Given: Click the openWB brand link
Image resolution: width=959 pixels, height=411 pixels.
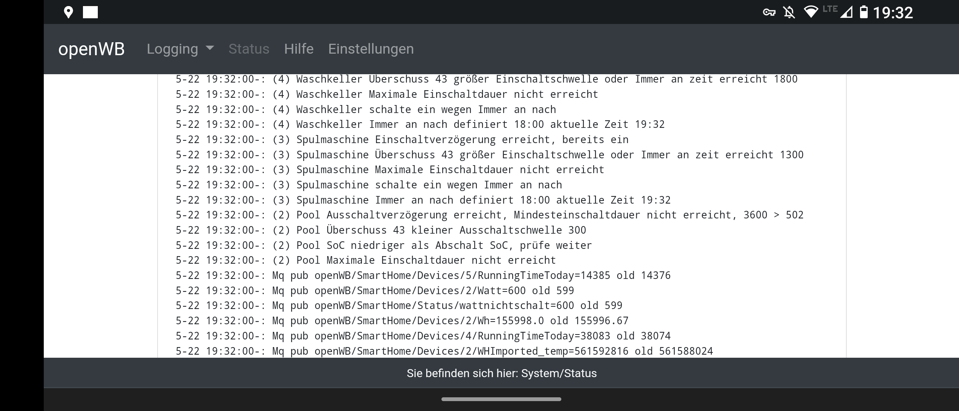Looking at the screenshot, I should 91,49.
